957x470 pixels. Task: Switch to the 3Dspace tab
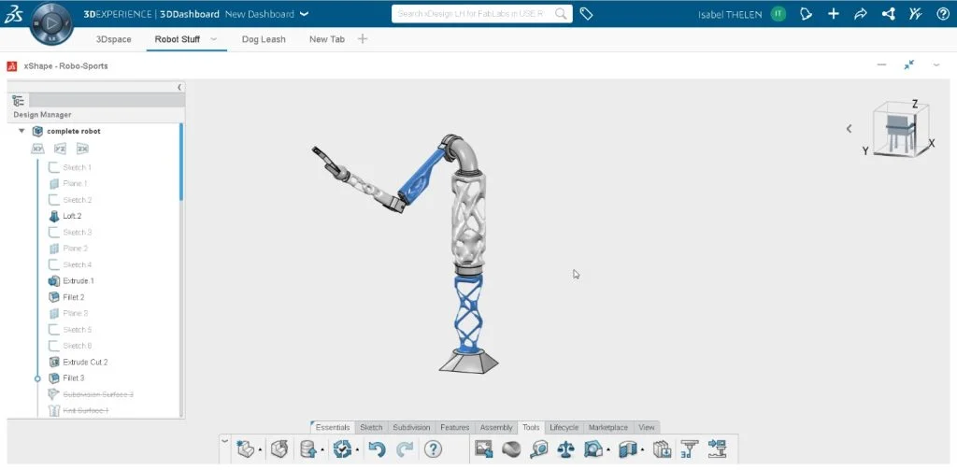click(x=113, y=39)
